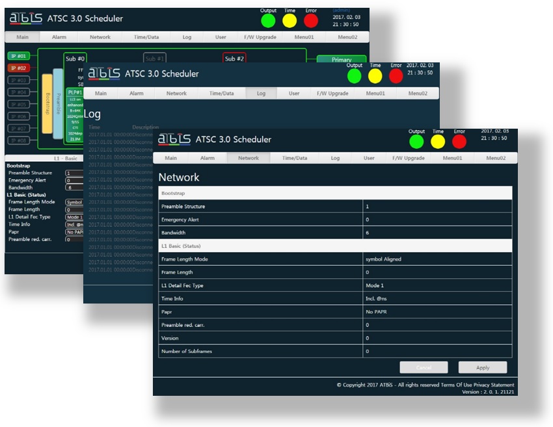The image size is (553, 427).
Task: Switch to the Time/Data tab in the Network window
Action: coord(294,158)
